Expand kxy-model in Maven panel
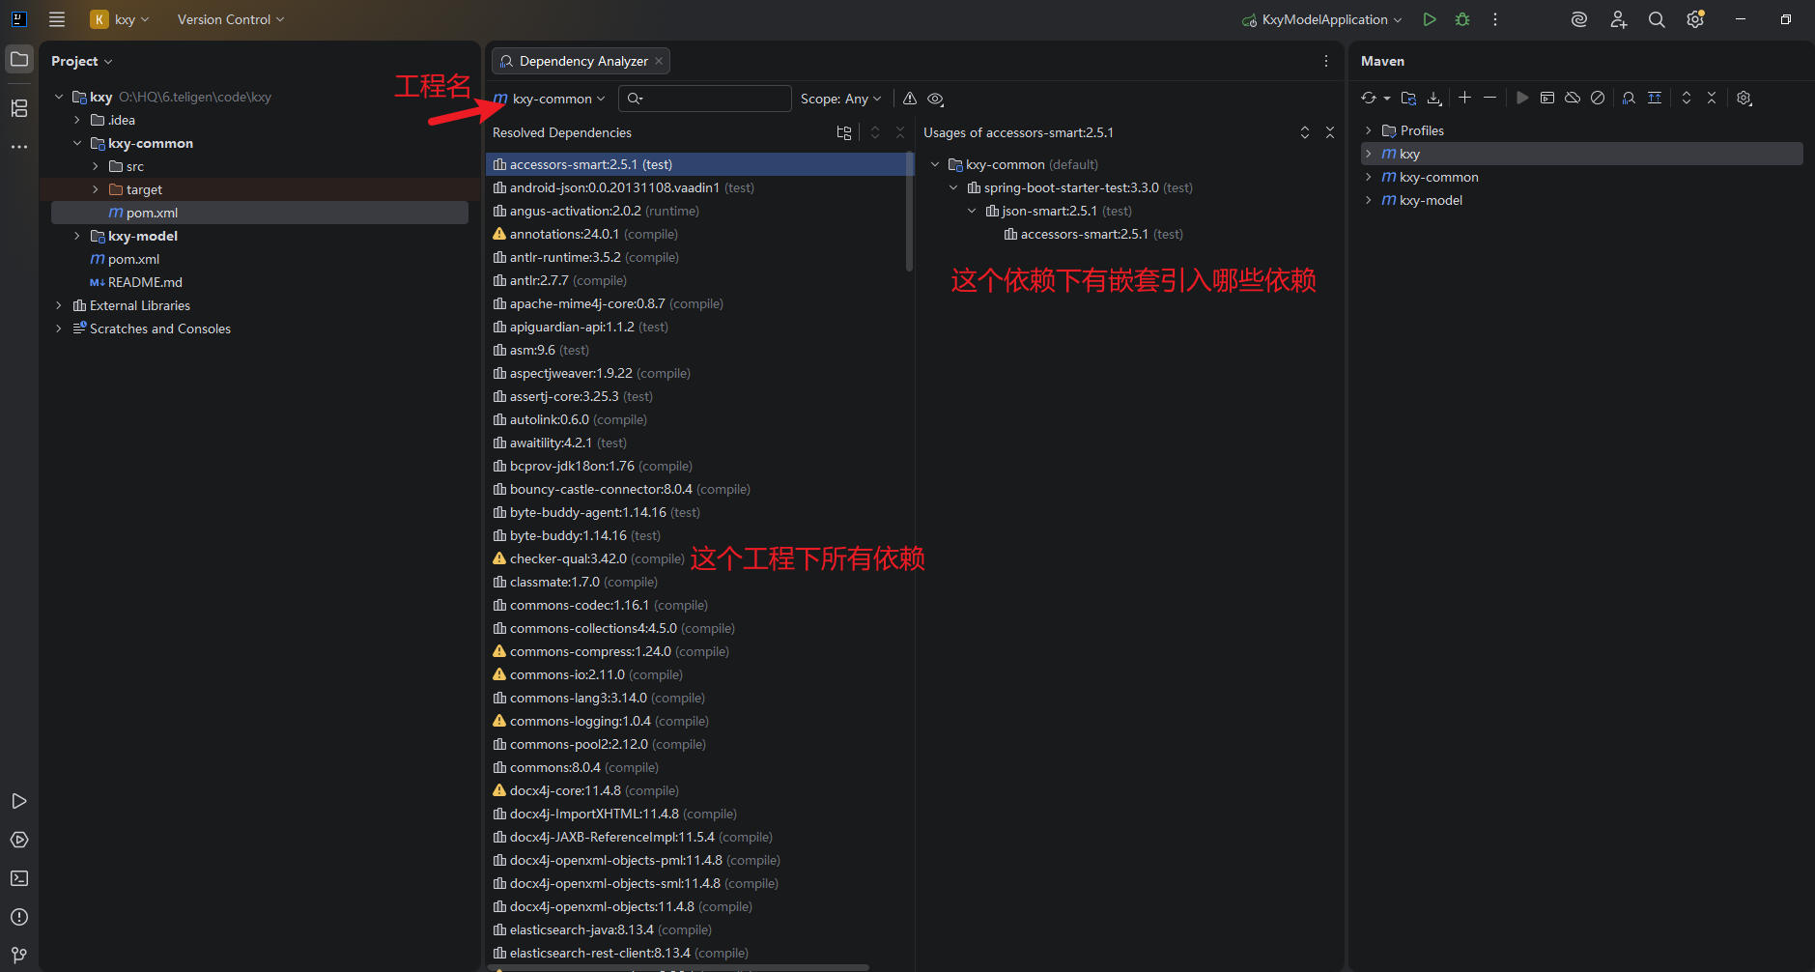The width and height of the screenshot is (1815, 972). 1368,200
